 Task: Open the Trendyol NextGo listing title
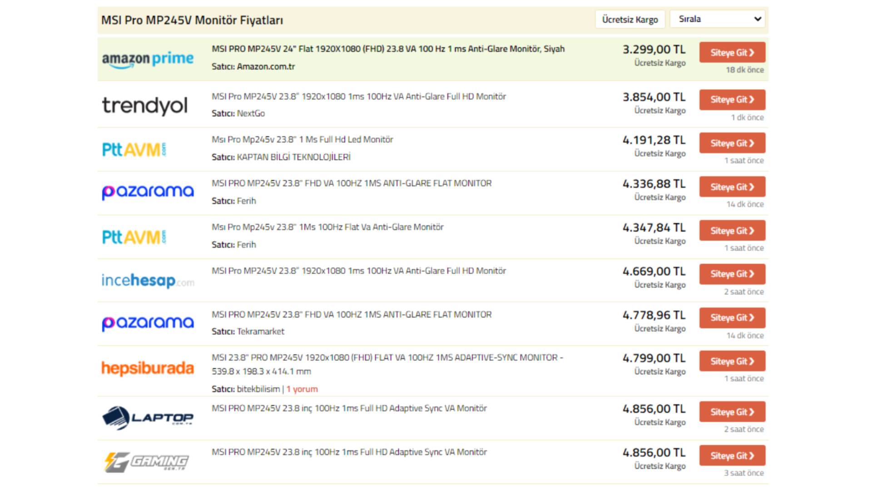point(358,97)
